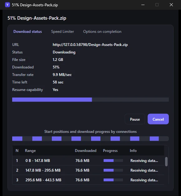Viewport: 181px width, 196px height.
Task: Click the connection table scrollbar thumb
Action: 166,162
